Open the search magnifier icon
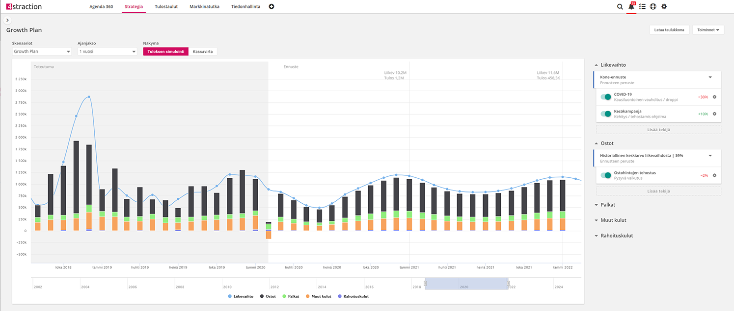The height and width of the screenshot is (311, 734). pos(620,7)
